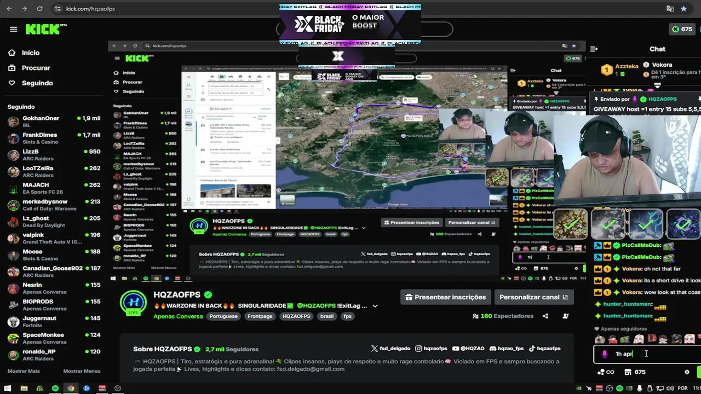701x394 pixels.
Task: Click the channel points infinity icon
Action: tap(605, 372)
